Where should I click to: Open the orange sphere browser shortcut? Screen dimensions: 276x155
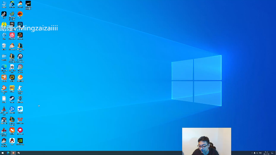[20, 78]
